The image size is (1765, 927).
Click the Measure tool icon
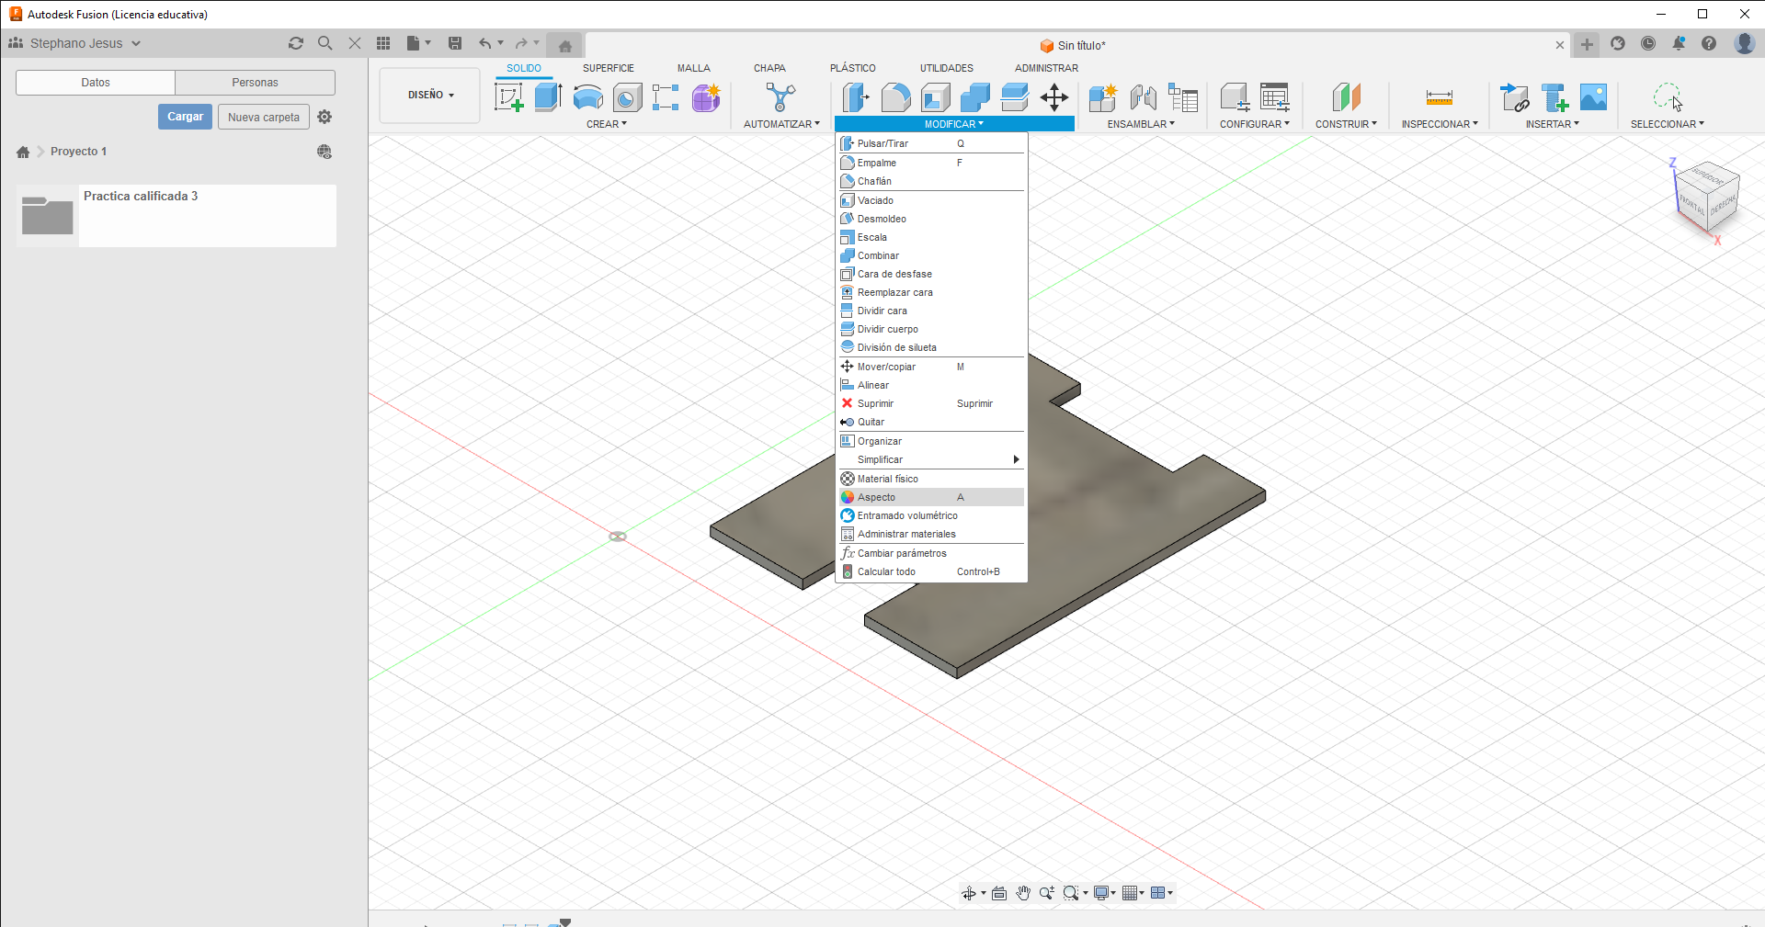click(1439, 96)
